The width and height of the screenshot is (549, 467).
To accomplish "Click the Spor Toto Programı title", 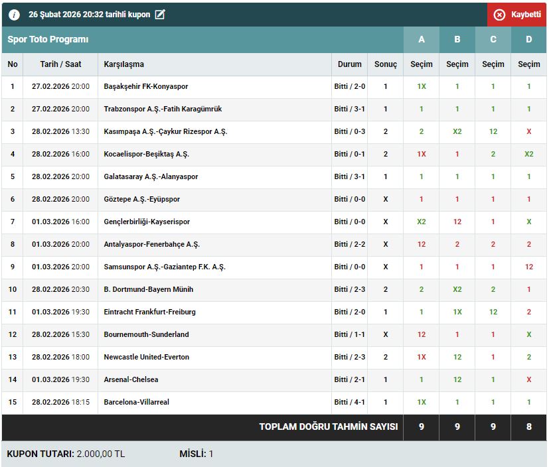I will pos(48,40).
